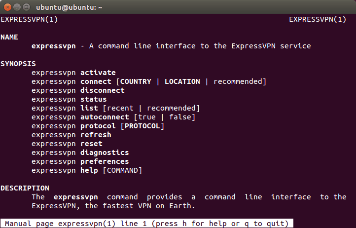
Task: Click the bold PROTOCOL argument
Action: (142, 126)
